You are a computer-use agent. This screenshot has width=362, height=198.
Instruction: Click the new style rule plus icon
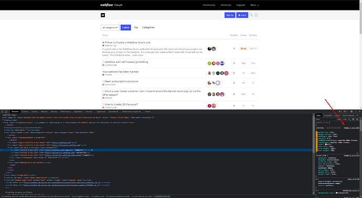pyautogui.click(x=349, y=119)
